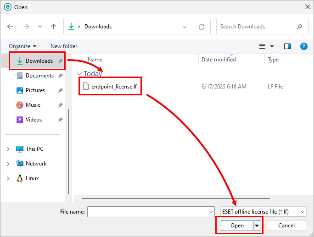
Task: Select the Music folder in sidebar
Action: click(33, 105)
